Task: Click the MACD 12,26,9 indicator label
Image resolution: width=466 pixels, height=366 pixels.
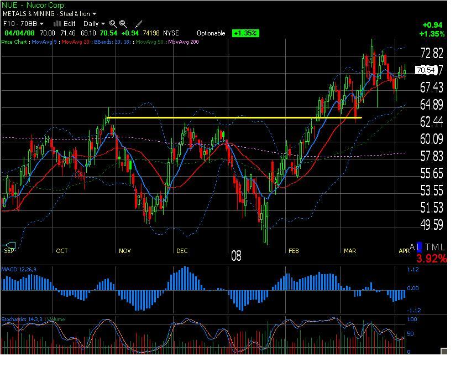Action: click(19, 270)
